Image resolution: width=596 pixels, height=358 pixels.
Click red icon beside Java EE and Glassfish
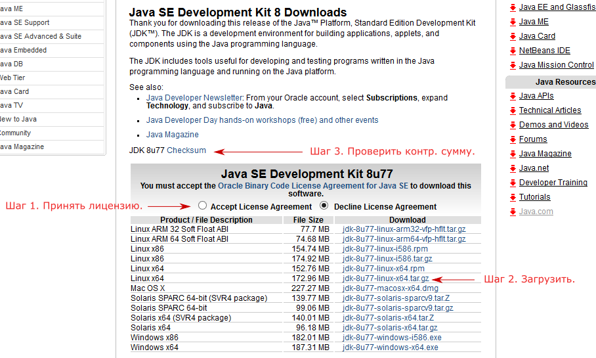click(513, 8)
